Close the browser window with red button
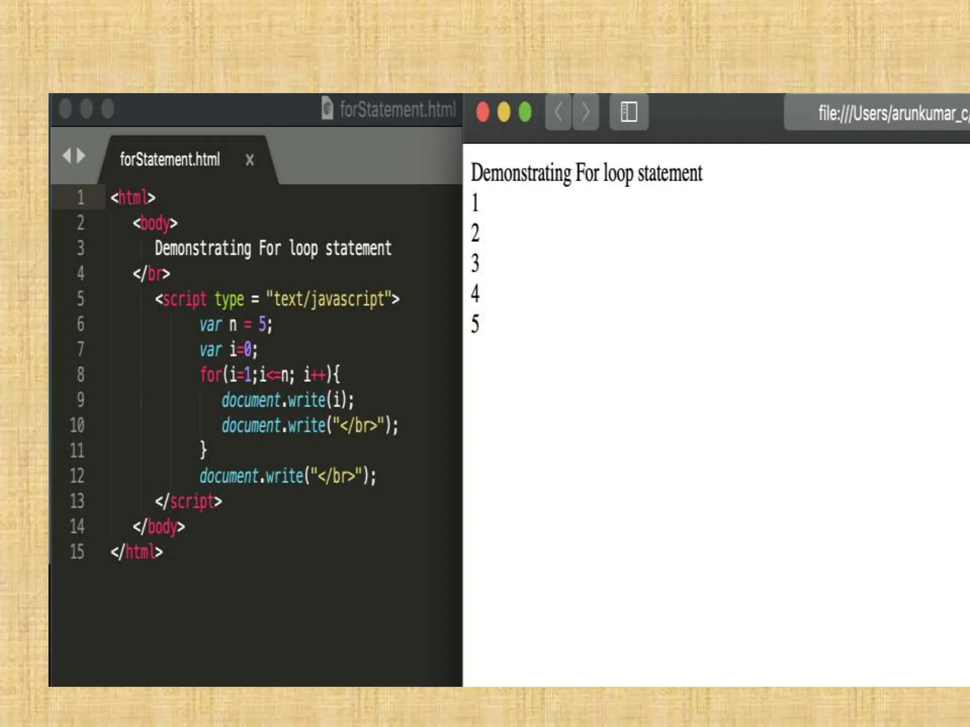 [x=483, y=113]
